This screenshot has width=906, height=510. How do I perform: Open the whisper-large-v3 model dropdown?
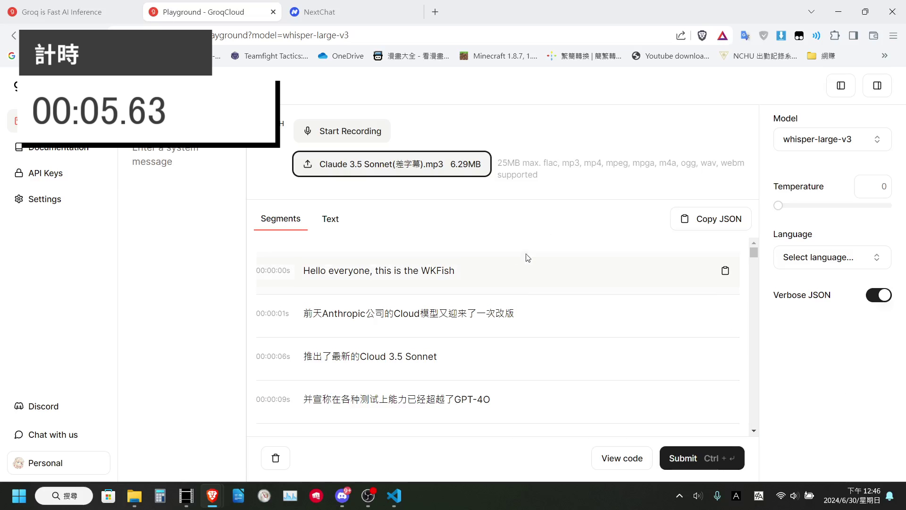coord(832,139)
